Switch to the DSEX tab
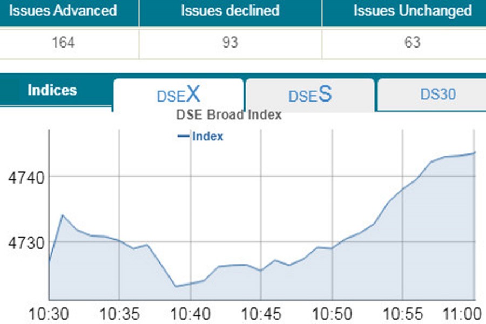 click(x=178, y=96)
